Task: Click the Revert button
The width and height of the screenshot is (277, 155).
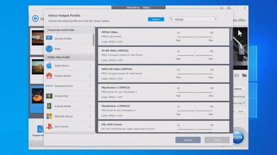Action: [156, 19]
